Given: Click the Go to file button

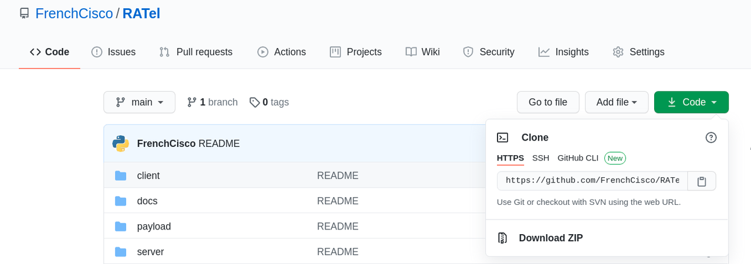Looking at the screenshot, I should tap(548, 102).
